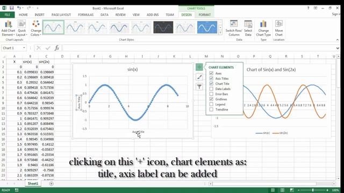Select the vertical Axis Title on sin(x) chart

tap(79, 102)
